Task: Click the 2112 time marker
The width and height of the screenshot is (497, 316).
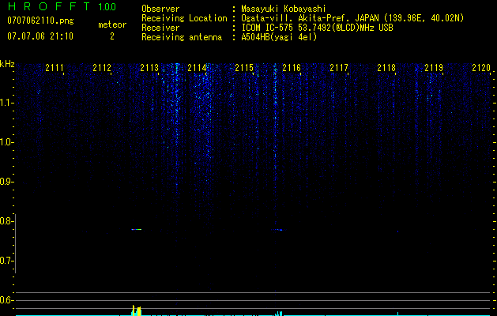Action: [102, 68]
